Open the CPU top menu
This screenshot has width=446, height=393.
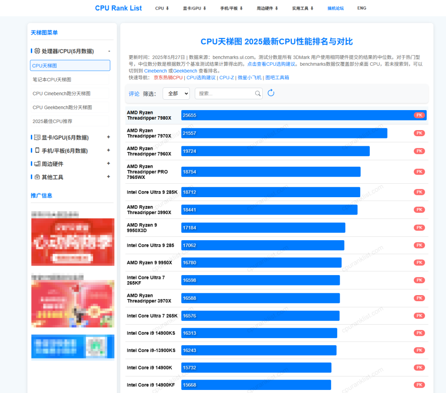pyautogui.click(x=162, y=8)
